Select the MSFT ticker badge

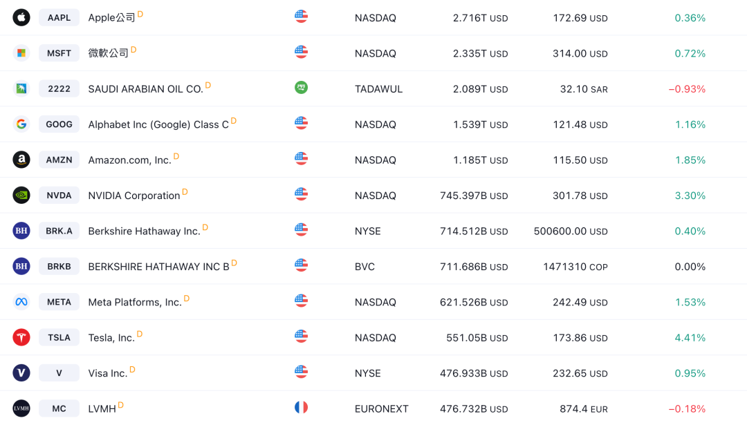(x=59, y=53)
